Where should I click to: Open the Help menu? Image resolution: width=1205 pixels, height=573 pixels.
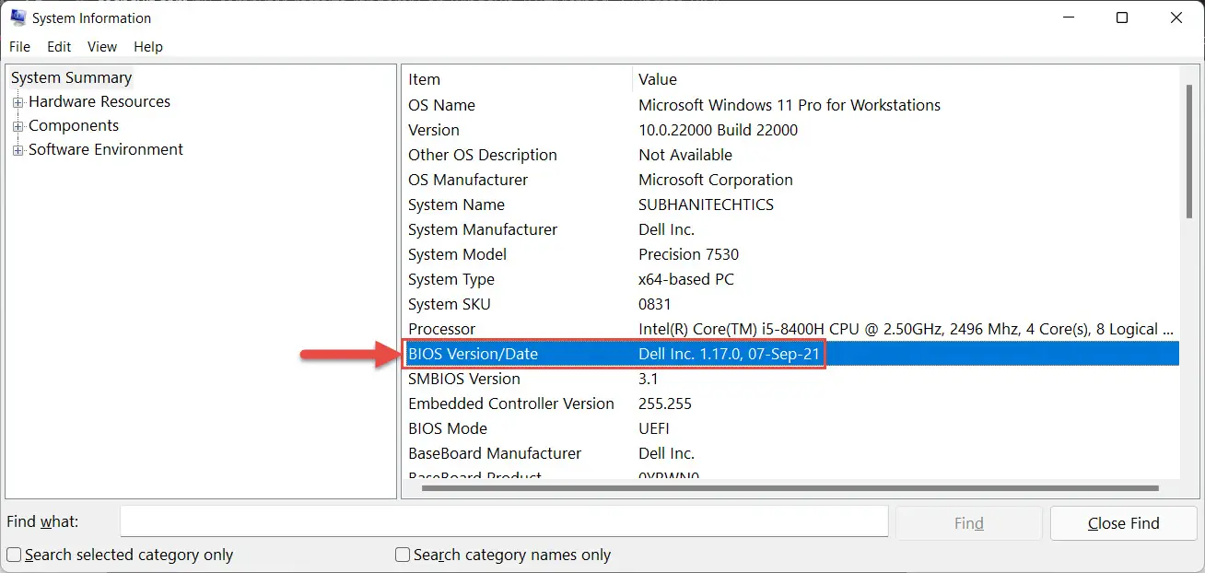[147, 46]
